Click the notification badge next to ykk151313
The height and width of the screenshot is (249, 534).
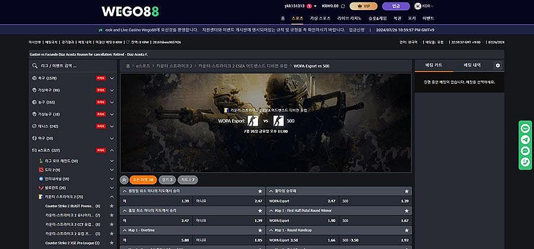[x=309, y=6]
